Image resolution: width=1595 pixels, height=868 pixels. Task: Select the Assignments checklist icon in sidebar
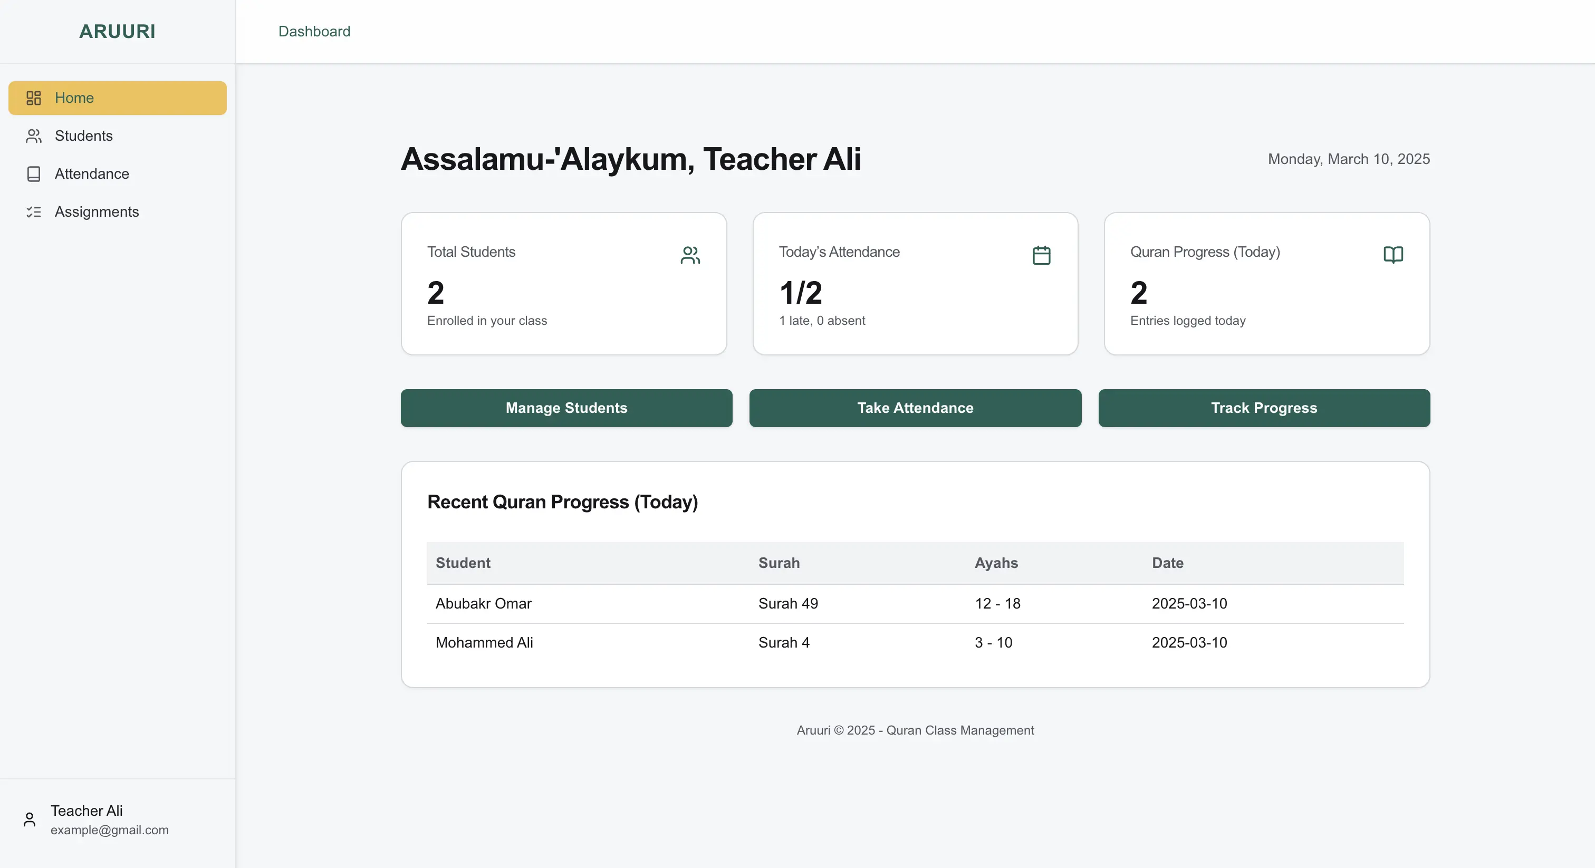(33, 212)
